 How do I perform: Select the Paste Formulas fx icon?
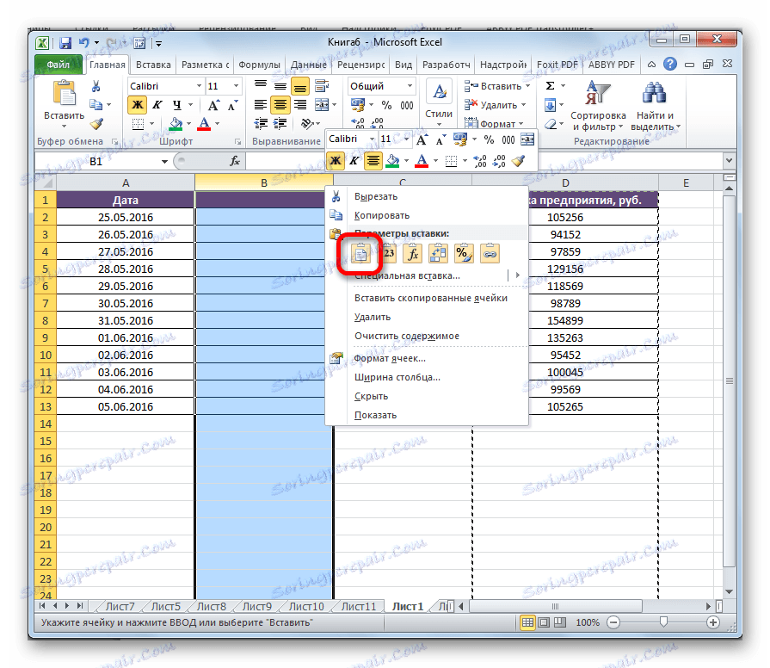tap(412, 253)
